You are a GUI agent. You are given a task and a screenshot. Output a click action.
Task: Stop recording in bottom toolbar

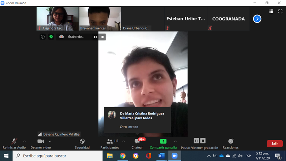(203, 141)
